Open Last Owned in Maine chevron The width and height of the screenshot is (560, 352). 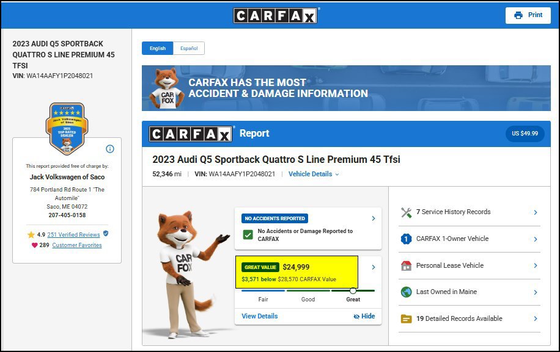point(536,292)
